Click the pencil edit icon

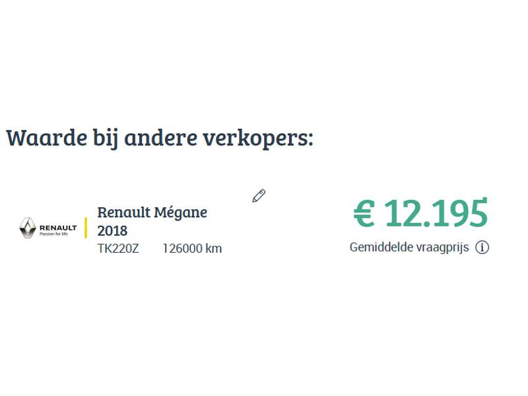(x=259, y=196)
